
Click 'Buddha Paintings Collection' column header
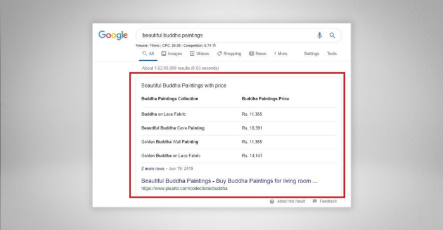pyautogui.click(x=170, y=99)
